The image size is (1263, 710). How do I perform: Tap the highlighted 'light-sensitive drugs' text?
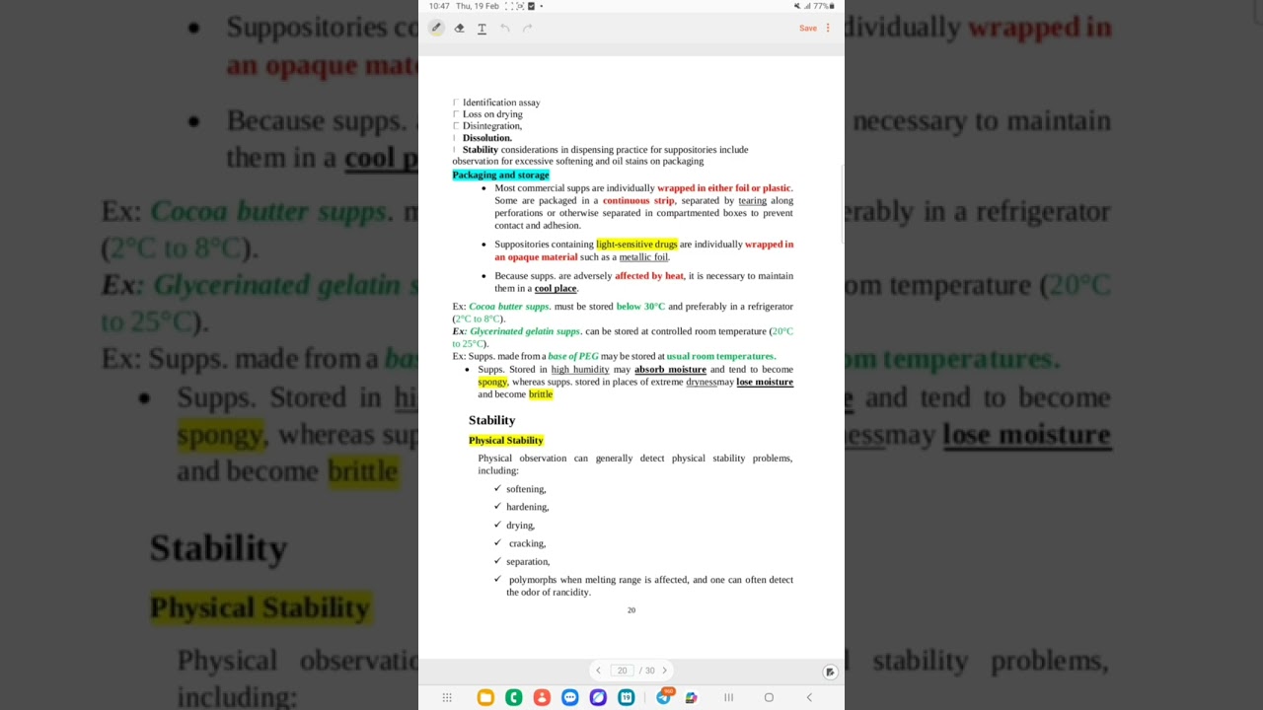click(636, 245)
